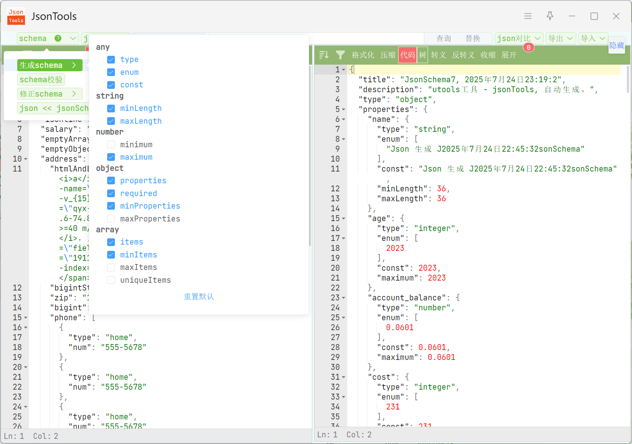Enable the maxProperties checkbox

click(111, 219)
